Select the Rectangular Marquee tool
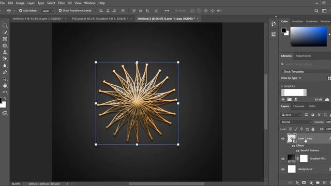This screenshot has height=186, width=331. click(x=5, y=25)
